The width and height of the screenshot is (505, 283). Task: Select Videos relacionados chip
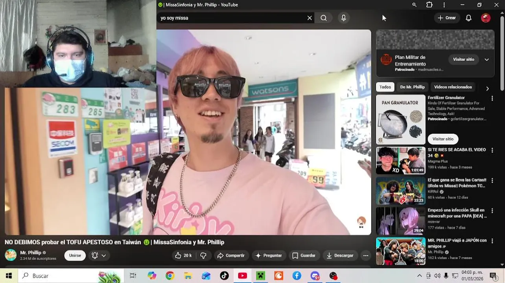(x=453, y=87)
